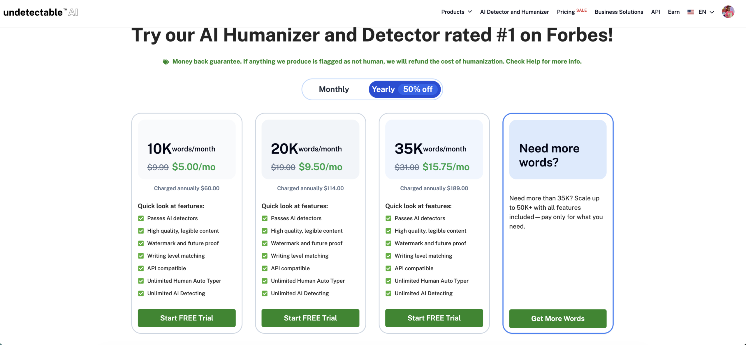Click Charged annually $189.00 text
Viewport: 746px width, 345px height.
pyautogui.click(x=434, y=188)
